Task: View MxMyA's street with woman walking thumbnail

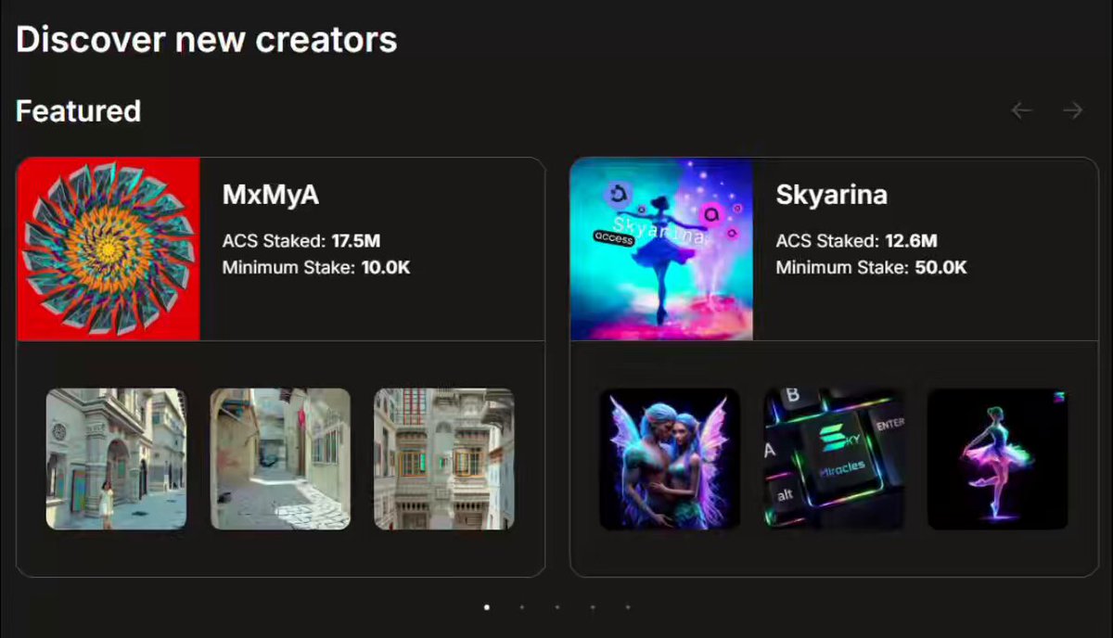Action: pyautogui.click(x=116, y=459)
